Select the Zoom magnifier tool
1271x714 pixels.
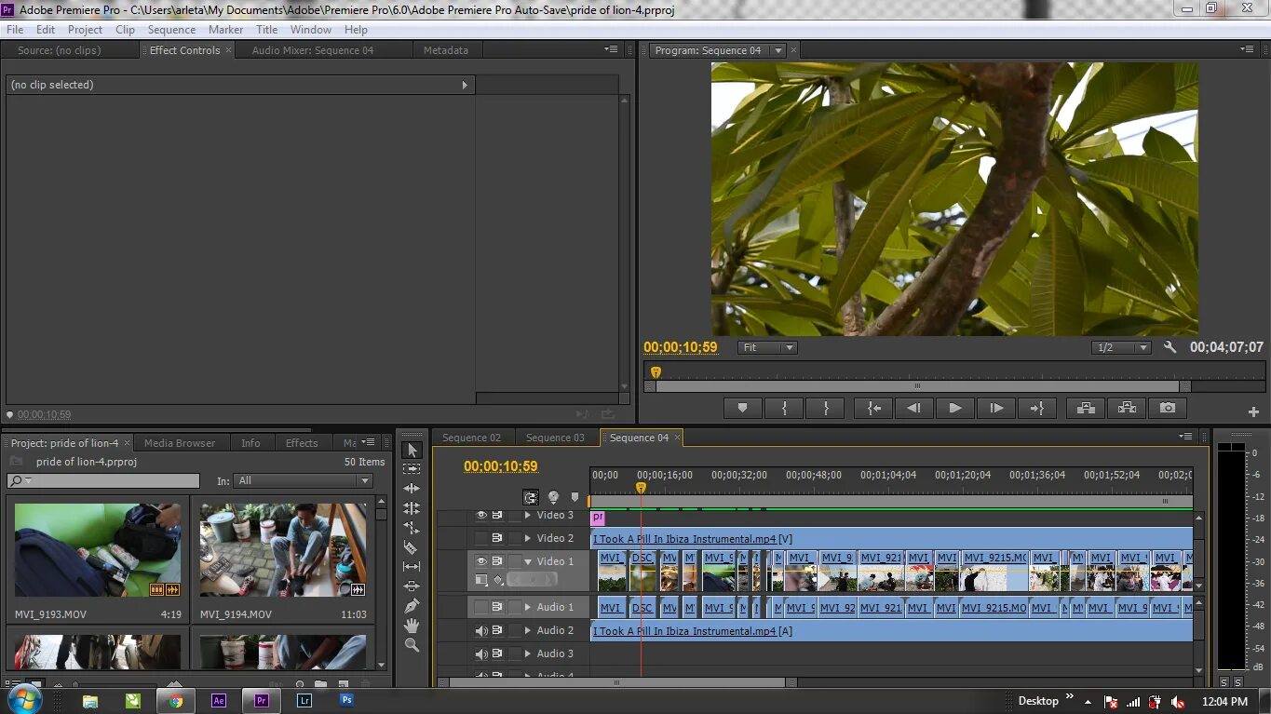click(x=412, y=645)
